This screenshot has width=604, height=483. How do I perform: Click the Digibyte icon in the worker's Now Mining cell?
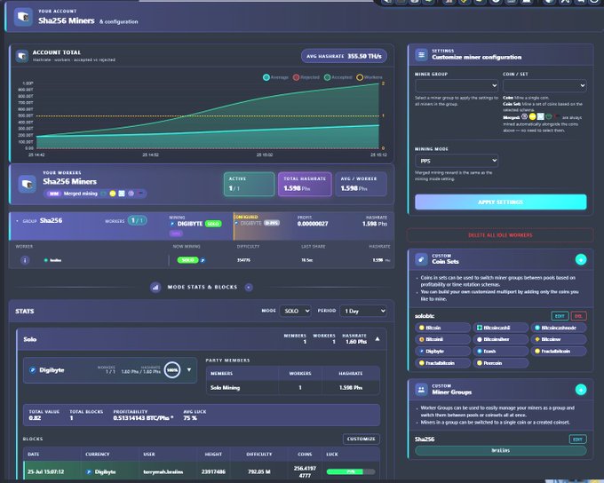(x=203, y=260)
